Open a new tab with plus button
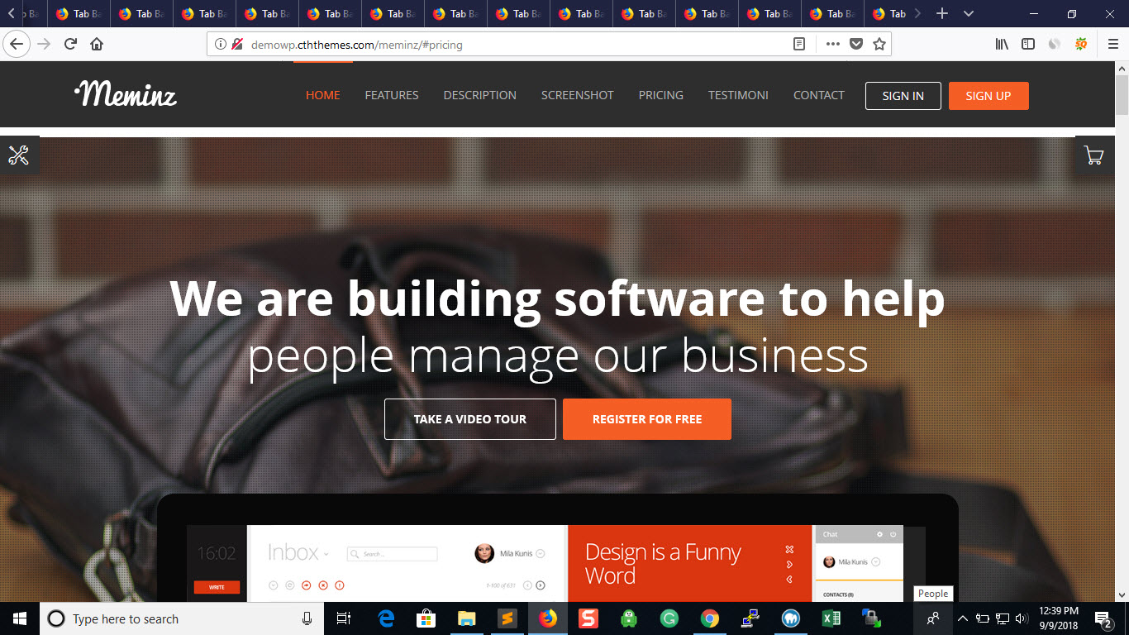 [942, 13]
